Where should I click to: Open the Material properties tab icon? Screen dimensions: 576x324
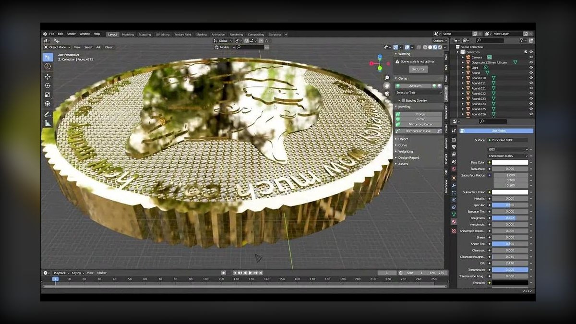coord(454,222)
